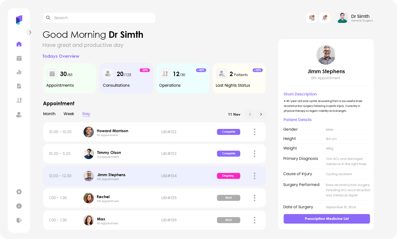
Task: Open the Home dashboard in the sidebar
Action: point(19,44)
